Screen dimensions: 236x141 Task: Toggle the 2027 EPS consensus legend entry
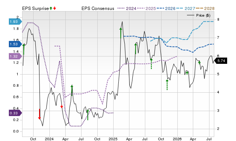[x=185, y=8]
